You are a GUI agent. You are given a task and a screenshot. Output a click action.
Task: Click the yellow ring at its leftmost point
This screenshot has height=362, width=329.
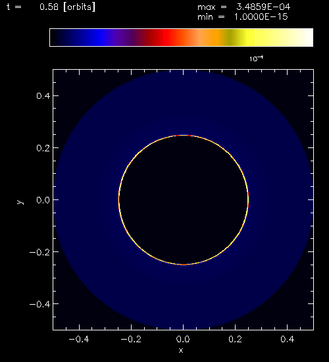coord(119,199)
